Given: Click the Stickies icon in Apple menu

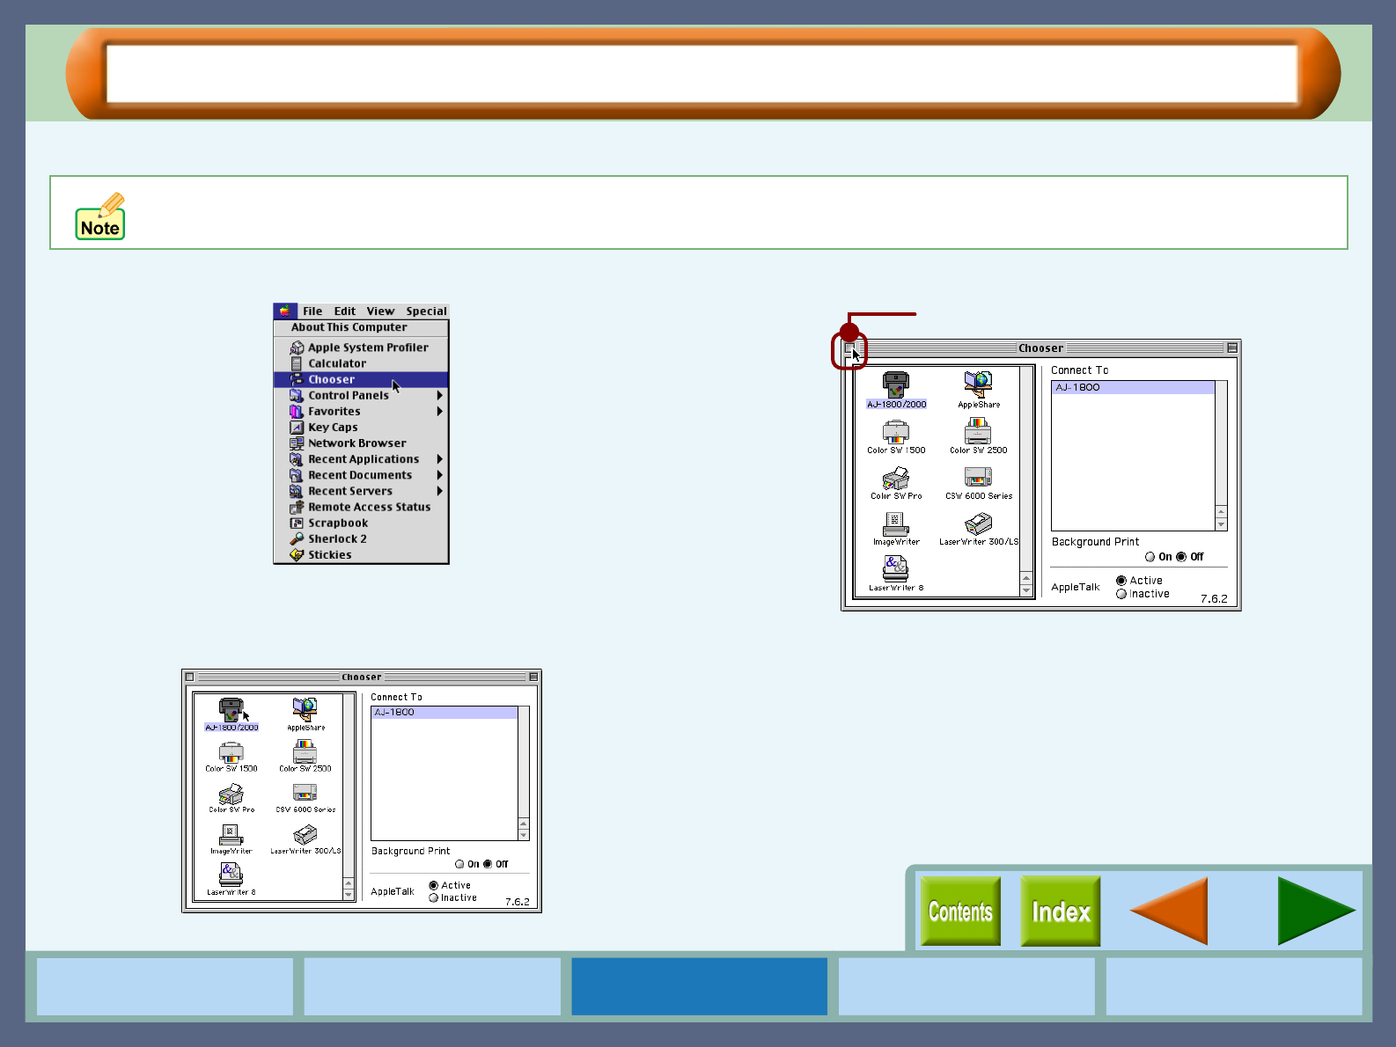Looking at the screenshot, I should [297, 555].
